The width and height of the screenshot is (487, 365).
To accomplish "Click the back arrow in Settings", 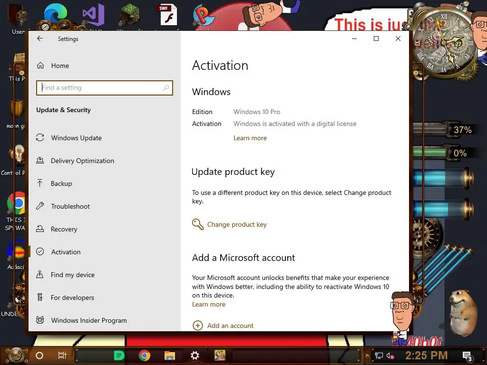I will 40,38.
